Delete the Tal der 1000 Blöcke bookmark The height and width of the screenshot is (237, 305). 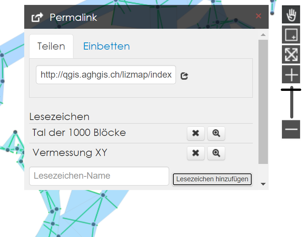point(196,133)
